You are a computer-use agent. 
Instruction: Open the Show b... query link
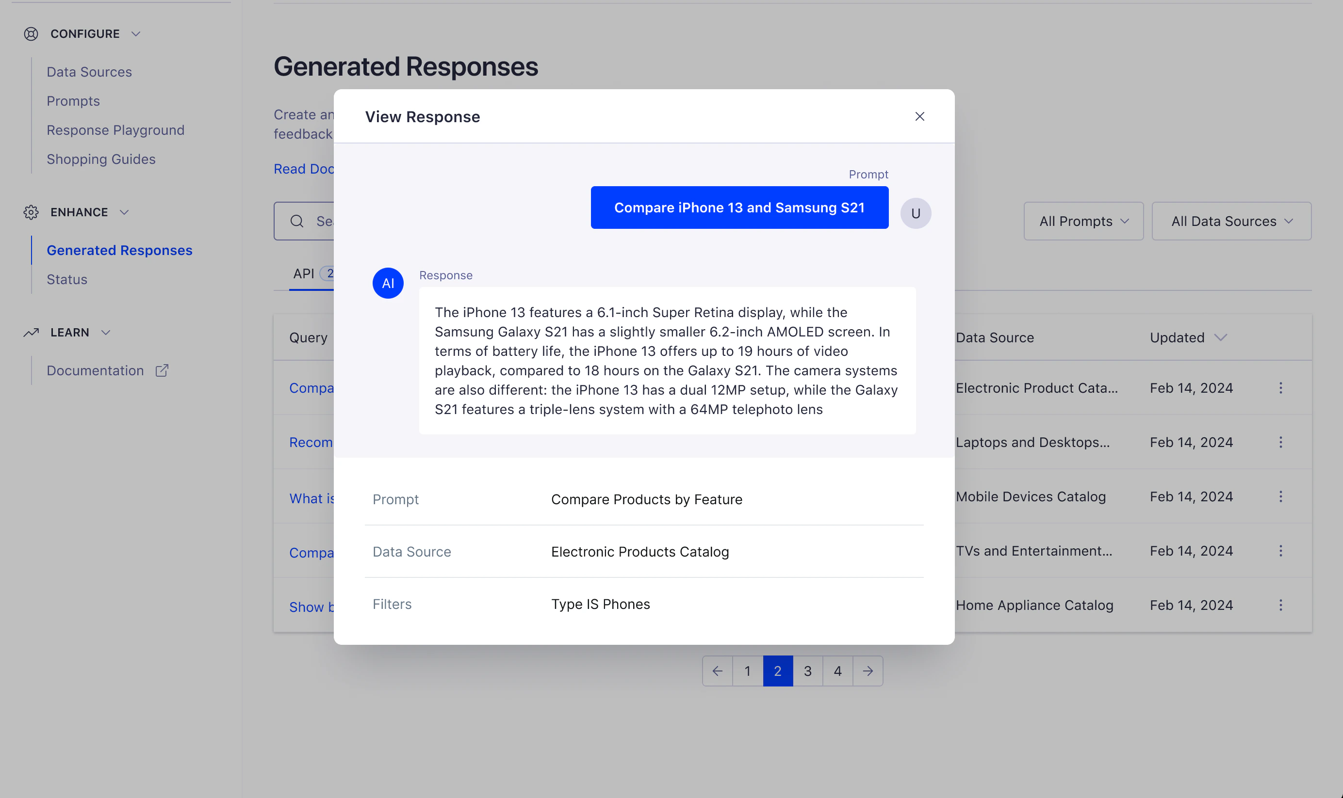(311, 607)
